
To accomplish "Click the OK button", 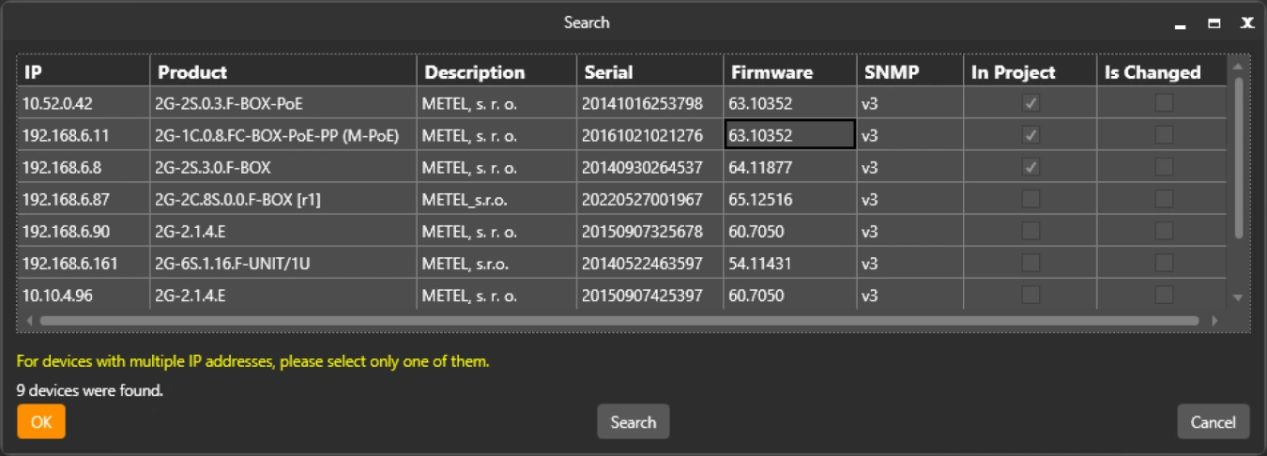I will pos(41,422).
